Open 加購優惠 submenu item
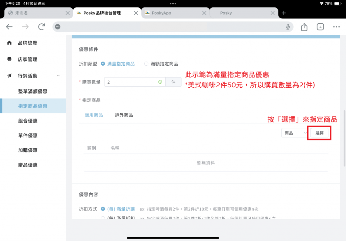Image resolution: width=346 pixels, height=241 pixels. click(33, 150)
